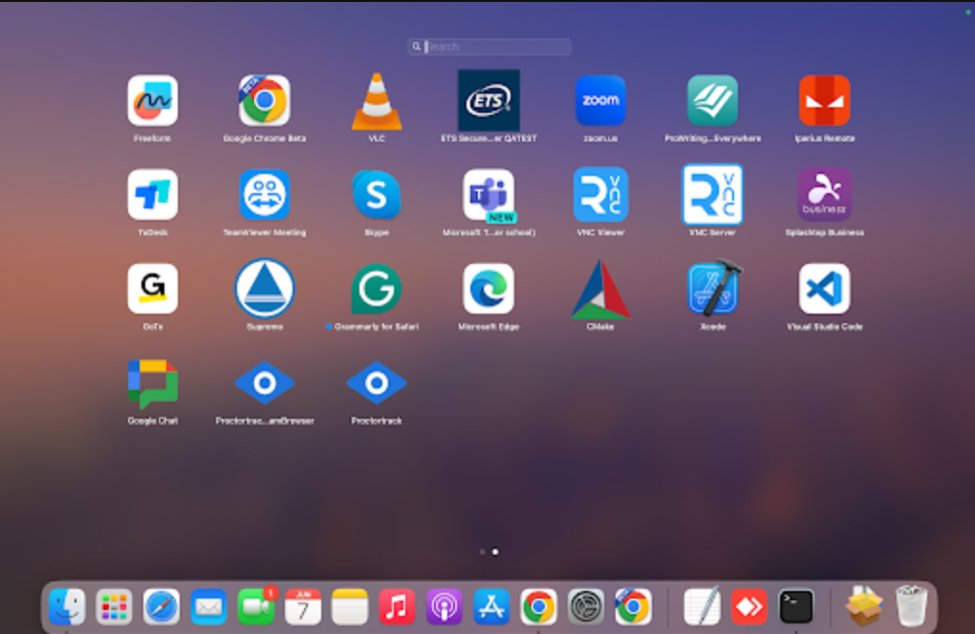Launch Splashtop Business
Viewport: 975px width, 634px height.
click(x=825, y=195)
